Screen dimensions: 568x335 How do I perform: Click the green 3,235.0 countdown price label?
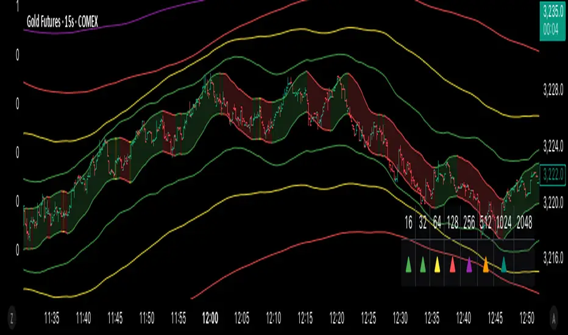pos(552,21)
